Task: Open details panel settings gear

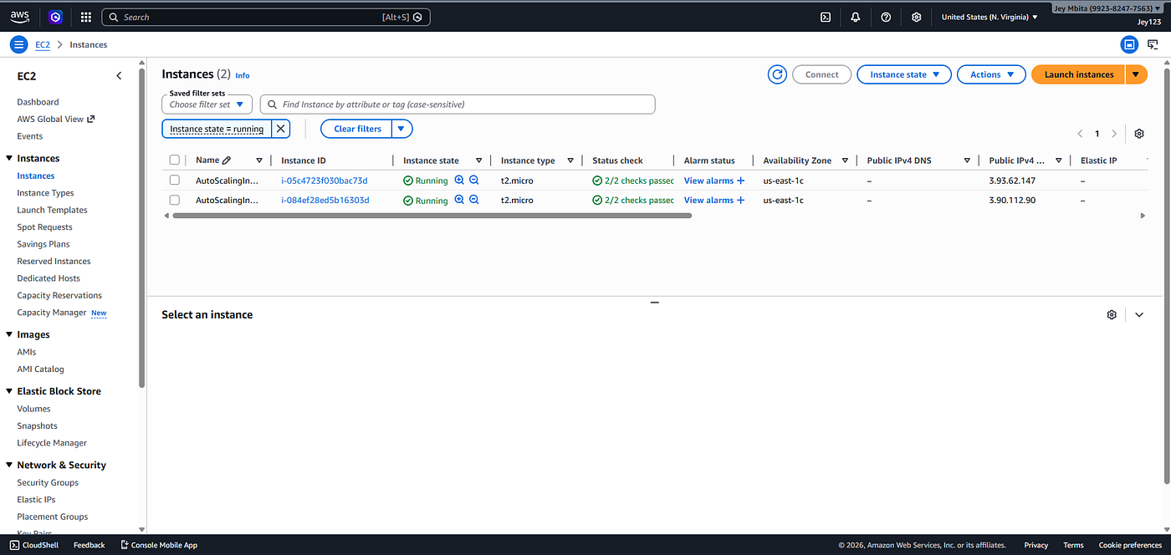Action: pos(1112,314)
